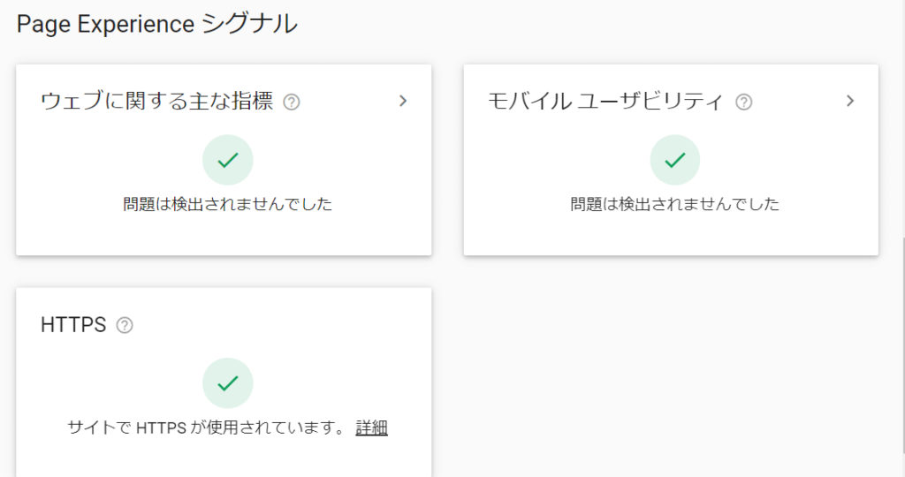Click green checkmark in HTTPS card
The image size is (905, 477).
pos(228,383)
